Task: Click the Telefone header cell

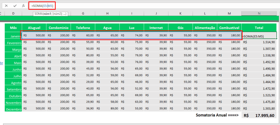Action: [x=83, y=28]
